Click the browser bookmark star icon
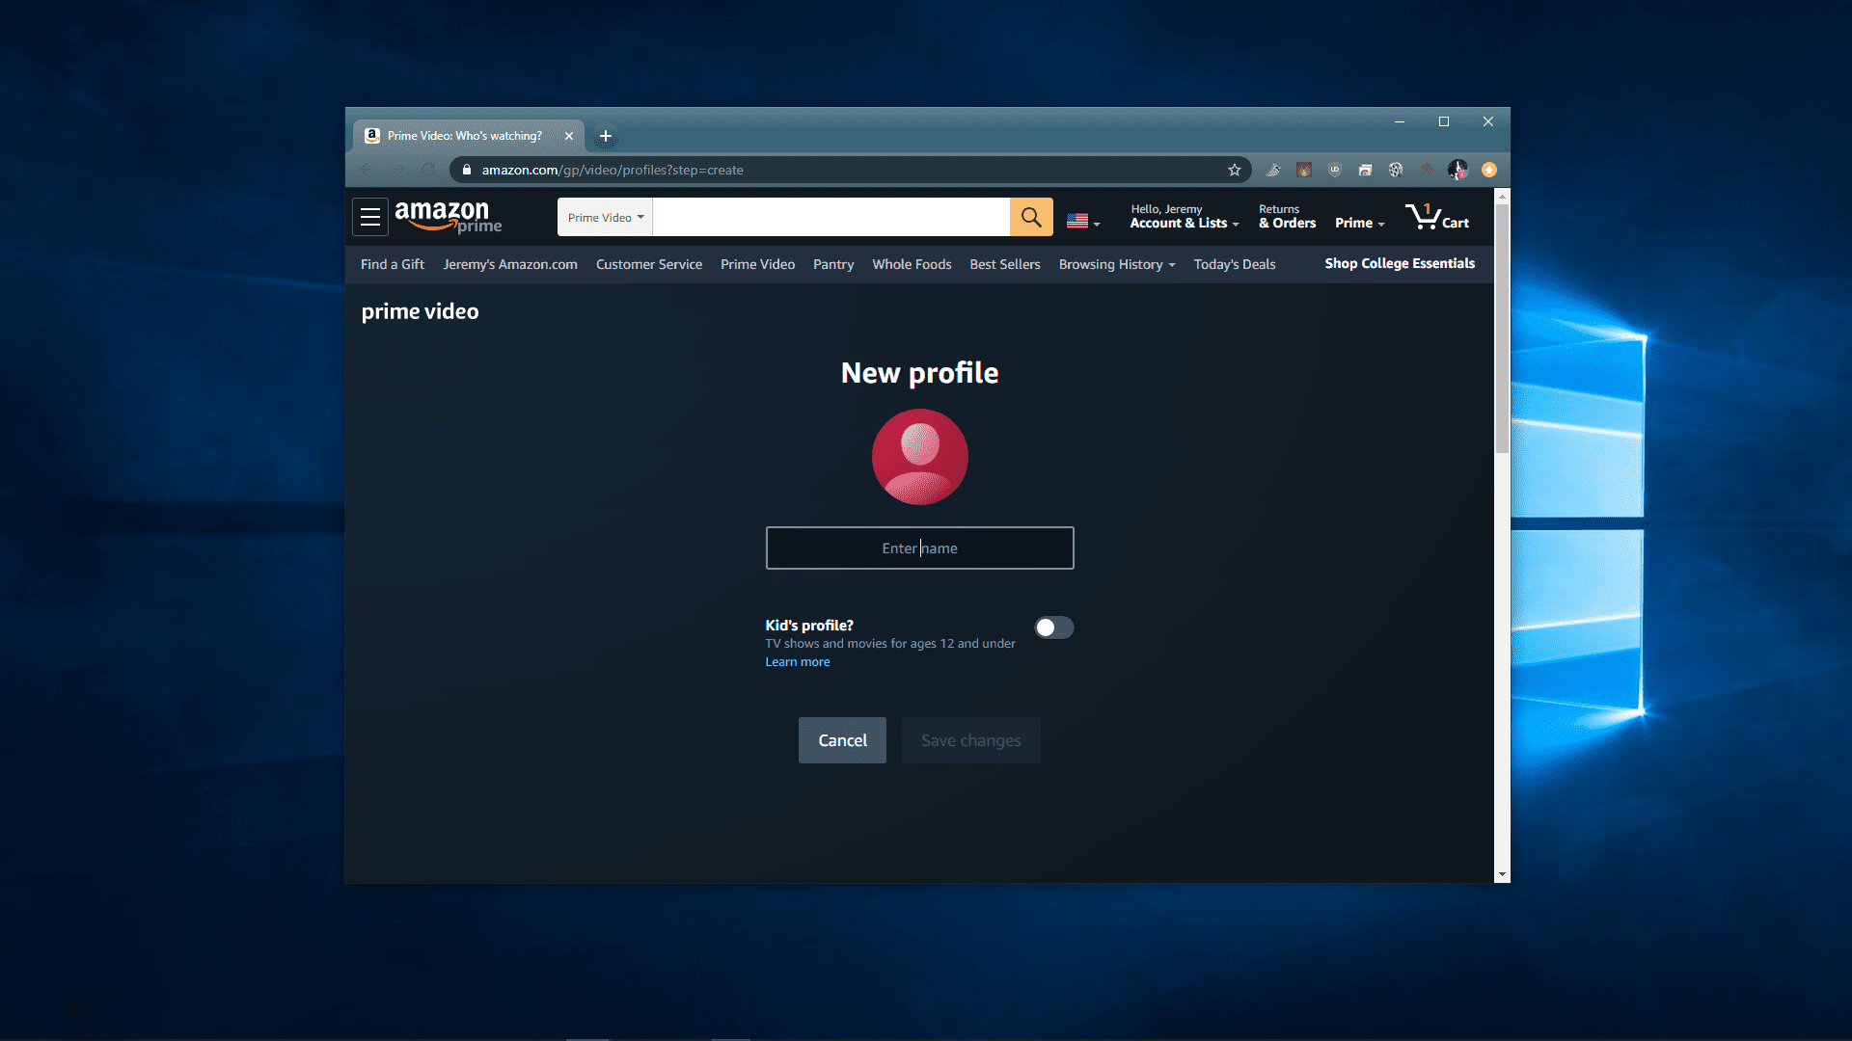This screenshot has width=1852, height=1041. [1233, 169]
